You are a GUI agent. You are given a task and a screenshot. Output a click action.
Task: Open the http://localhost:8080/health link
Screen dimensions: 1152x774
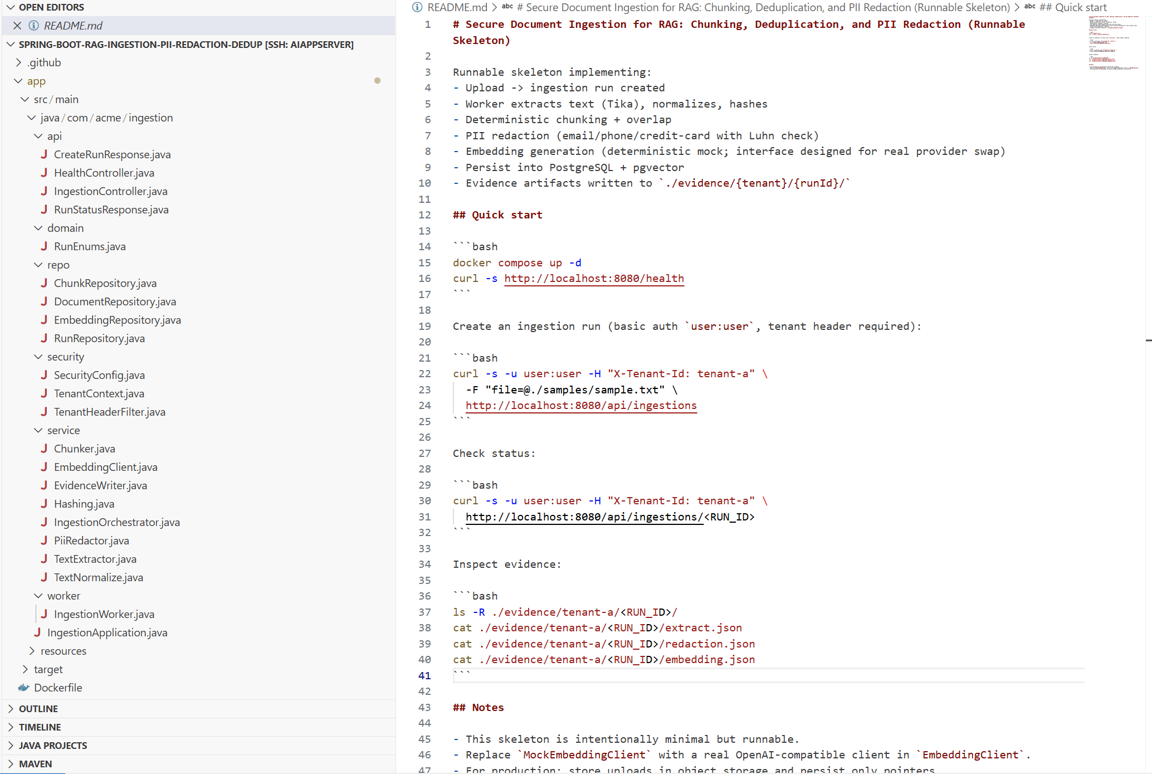point(593,279)
